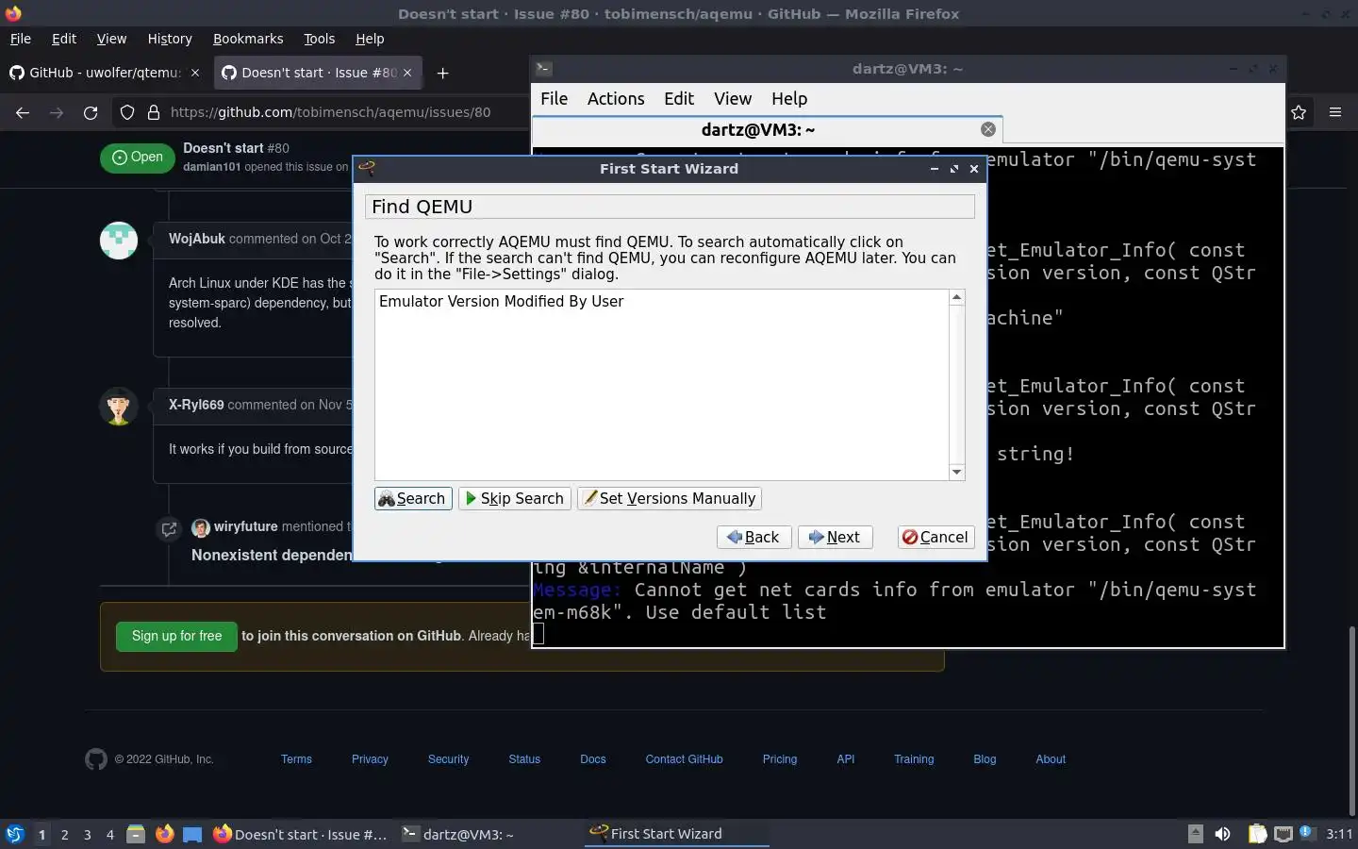Open terminal Edit menu
This screenshot has height=849, width=1358.
point(679,99)
